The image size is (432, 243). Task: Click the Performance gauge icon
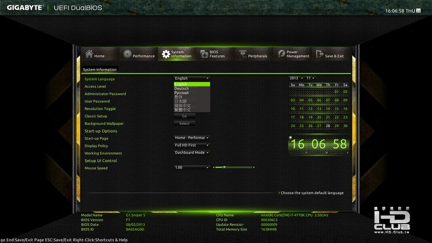[x=127, y=54]
